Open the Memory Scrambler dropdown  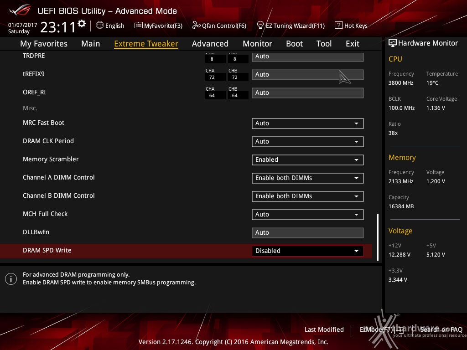click(x=308, y=160)
